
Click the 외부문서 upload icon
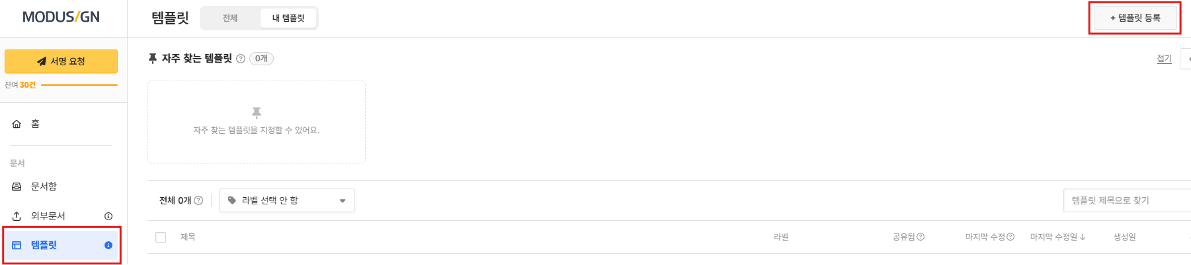pyautogui.click(x=17, y=216)
